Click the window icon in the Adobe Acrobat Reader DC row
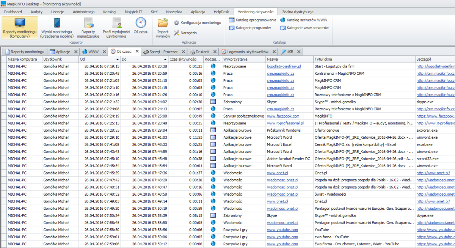Image resolution: width=455 pixels, height=248 pixels. pyautogui.click(x=213, y=159)
